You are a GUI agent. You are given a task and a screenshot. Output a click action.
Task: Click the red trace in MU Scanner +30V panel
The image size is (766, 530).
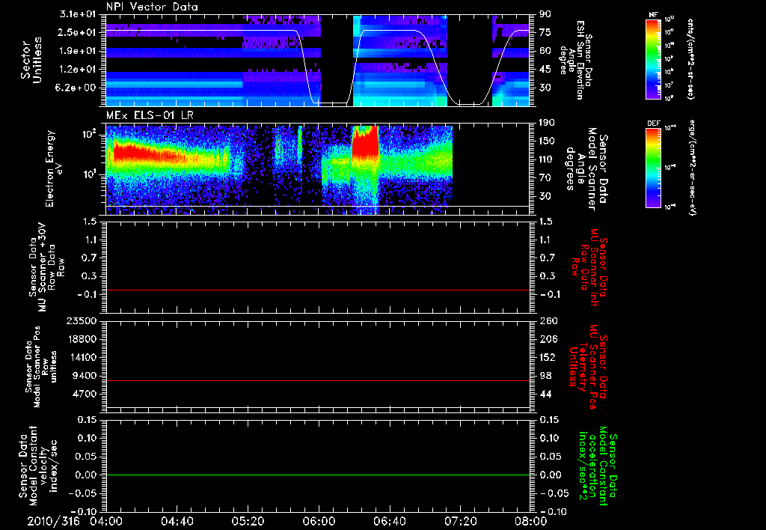[317, 290]
